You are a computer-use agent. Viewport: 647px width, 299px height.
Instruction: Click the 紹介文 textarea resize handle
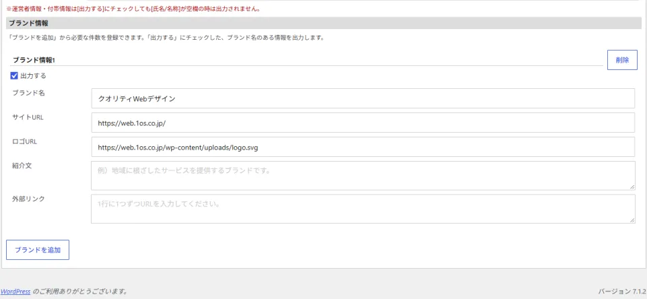(632, 187)
